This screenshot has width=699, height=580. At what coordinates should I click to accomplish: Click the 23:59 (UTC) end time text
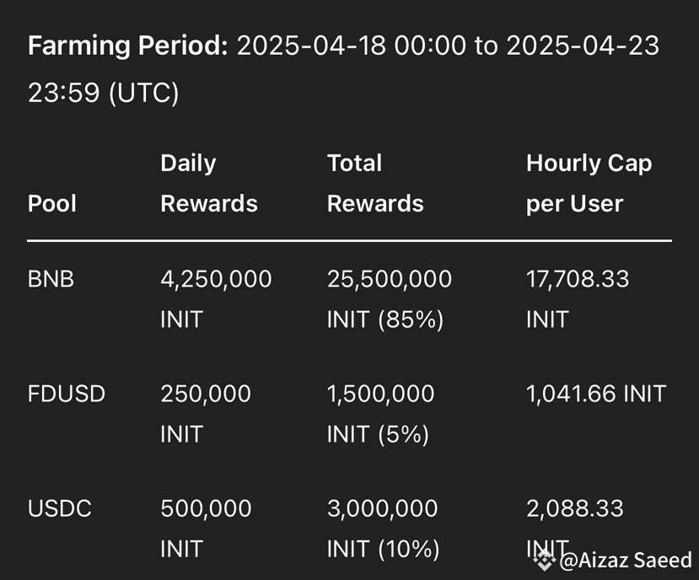103,93
